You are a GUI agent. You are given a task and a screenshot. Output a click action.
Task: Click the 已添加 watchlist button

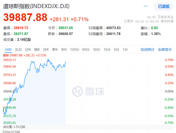(164, 6)
